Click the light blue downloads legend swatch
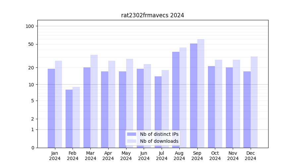The width and height of the screenshot is (298, 166). pos(131,141)
